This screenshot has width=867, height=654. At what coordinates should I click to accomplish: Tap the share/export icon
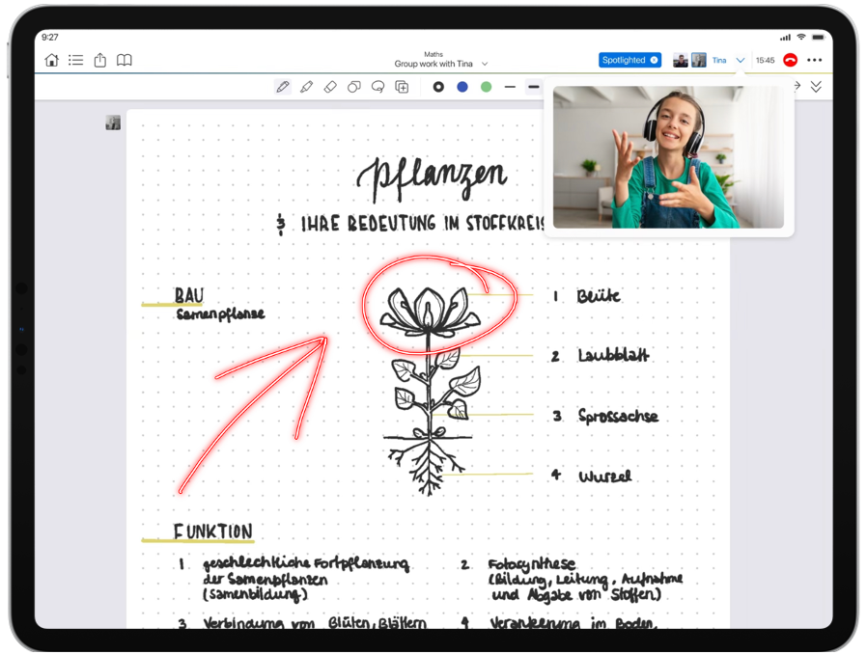pos(100,60)
